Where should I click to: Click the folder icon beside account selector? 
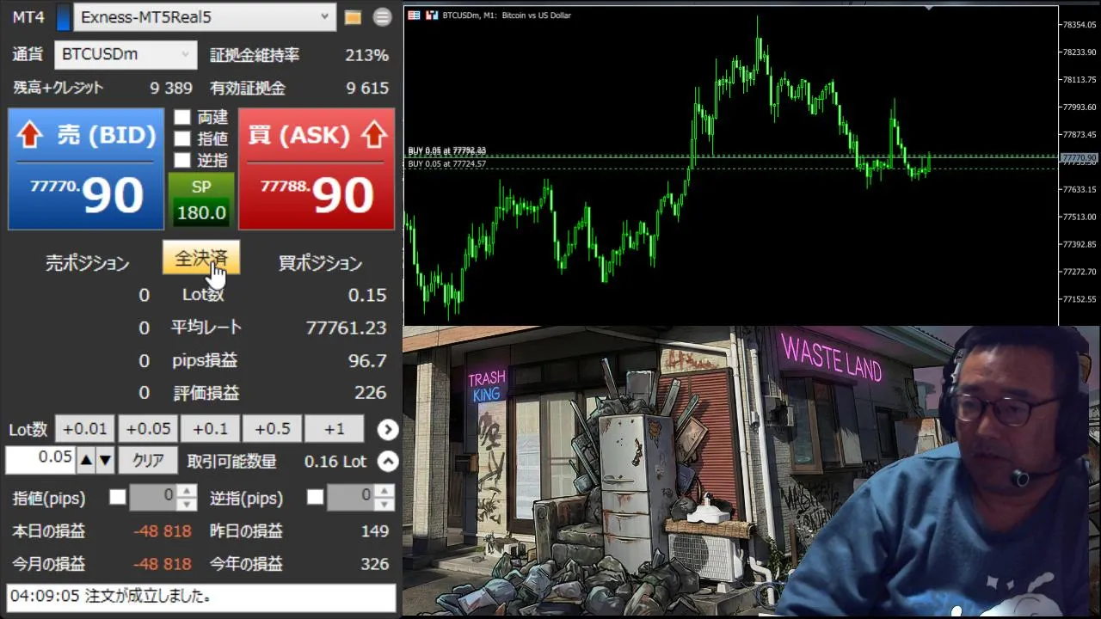(x=353, y=17)
